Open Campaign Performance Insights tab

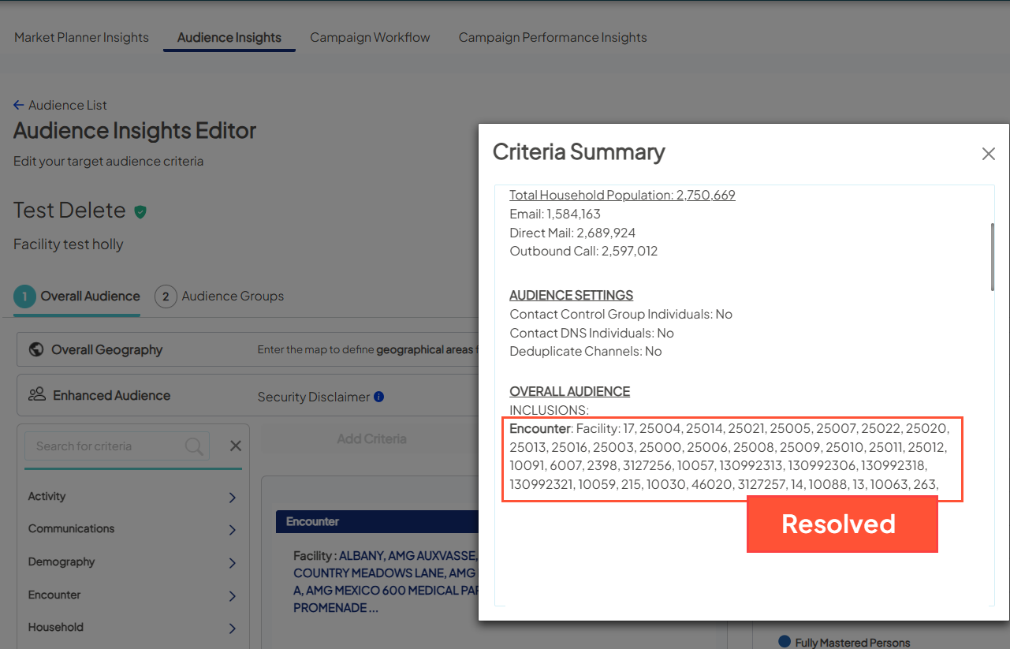(x=553, y=37)
